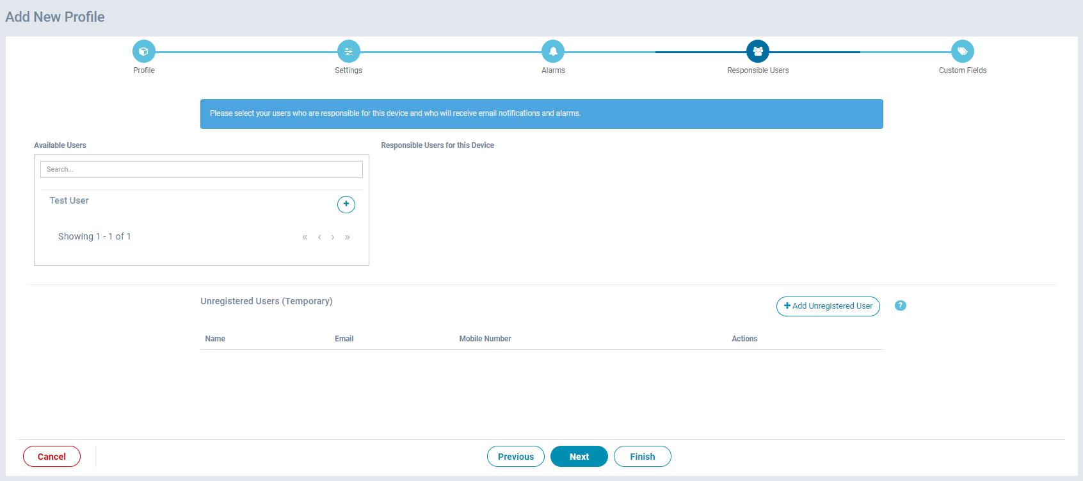Go to next page of users

pyautogui.click(x=333, y=237)
